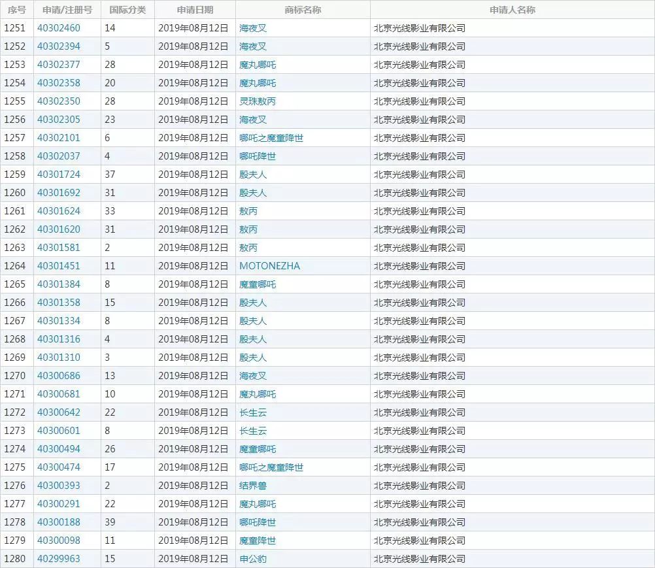Screen dimensions: 655x568
Task: Select sequence number 1263
Action: coord(15,248)
